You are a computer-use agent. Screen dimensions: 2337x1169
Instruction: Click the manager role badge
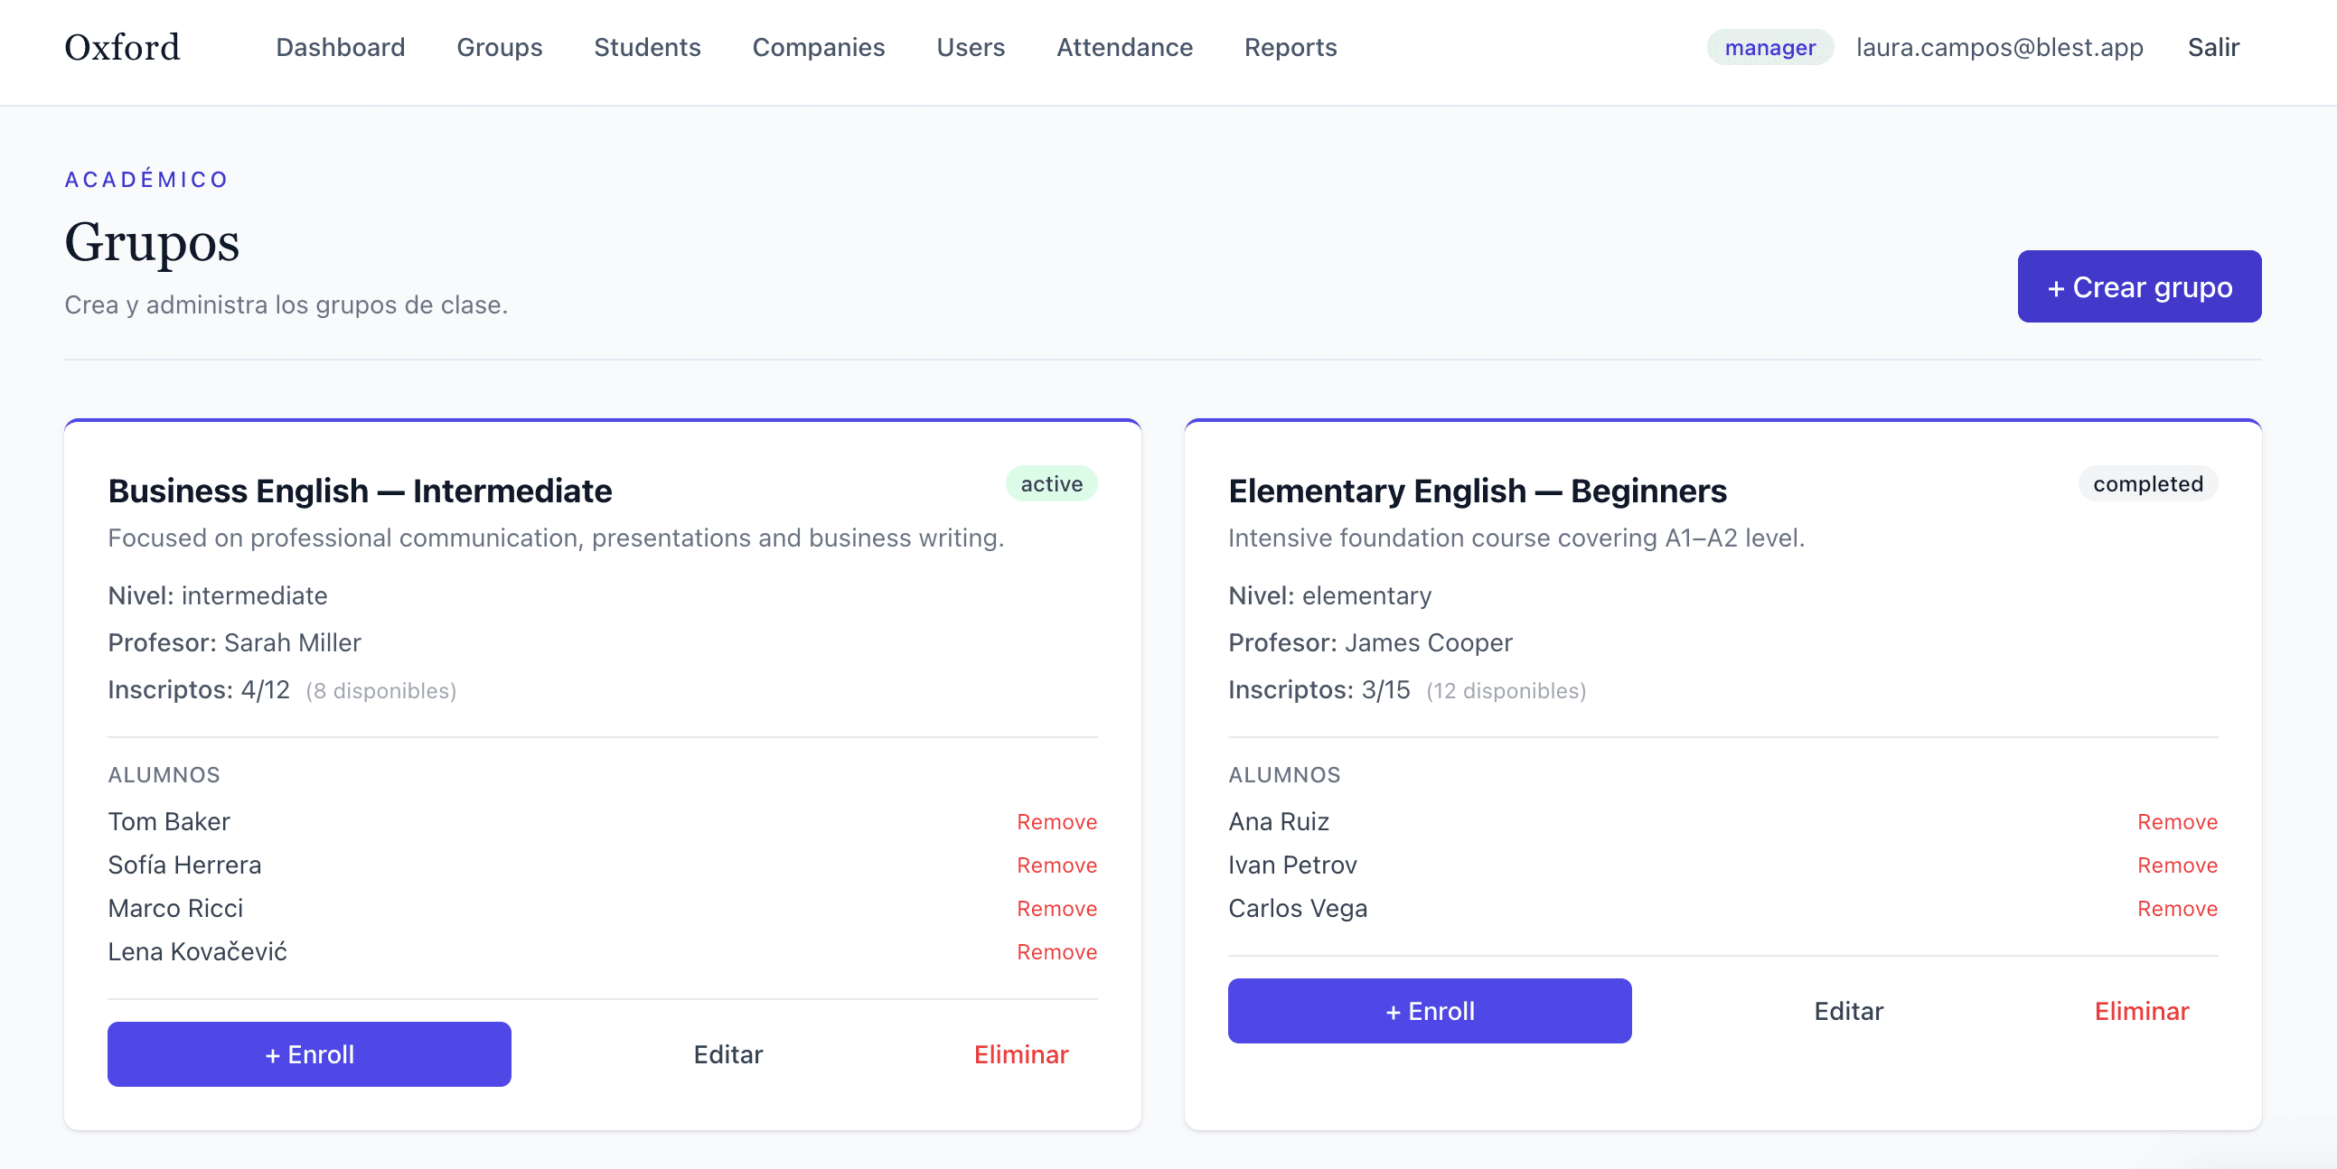[1769, 47]
